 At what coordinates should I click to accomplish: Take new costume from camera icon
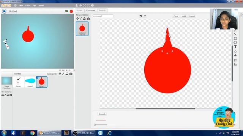(88, 19)
